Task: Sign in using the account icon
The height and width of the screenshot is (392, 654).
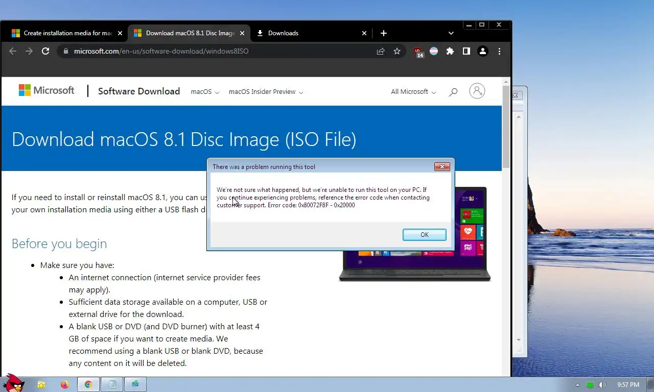Action: click(x=477, y=91)
